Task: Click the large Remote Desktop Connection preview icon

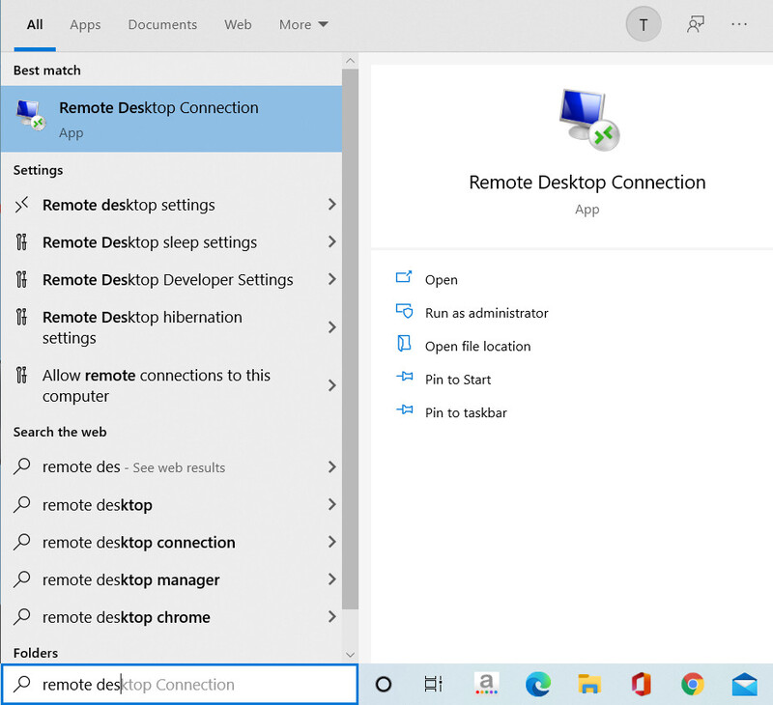Action: point(589,120)
